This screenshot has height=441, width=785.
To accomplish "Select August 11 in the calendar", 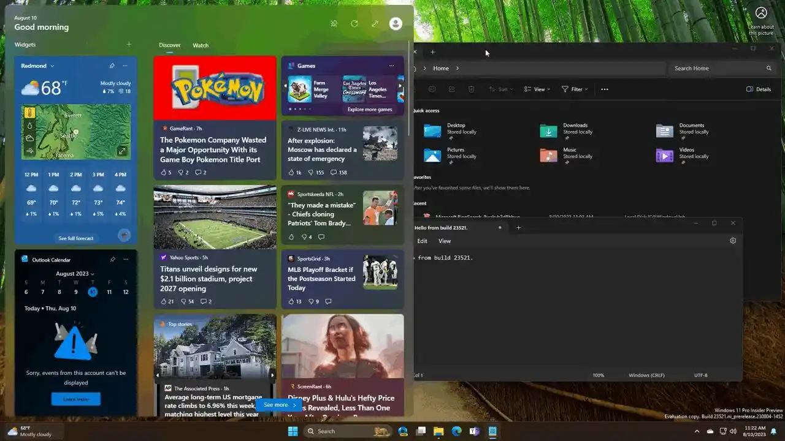I will coord(109,292).
